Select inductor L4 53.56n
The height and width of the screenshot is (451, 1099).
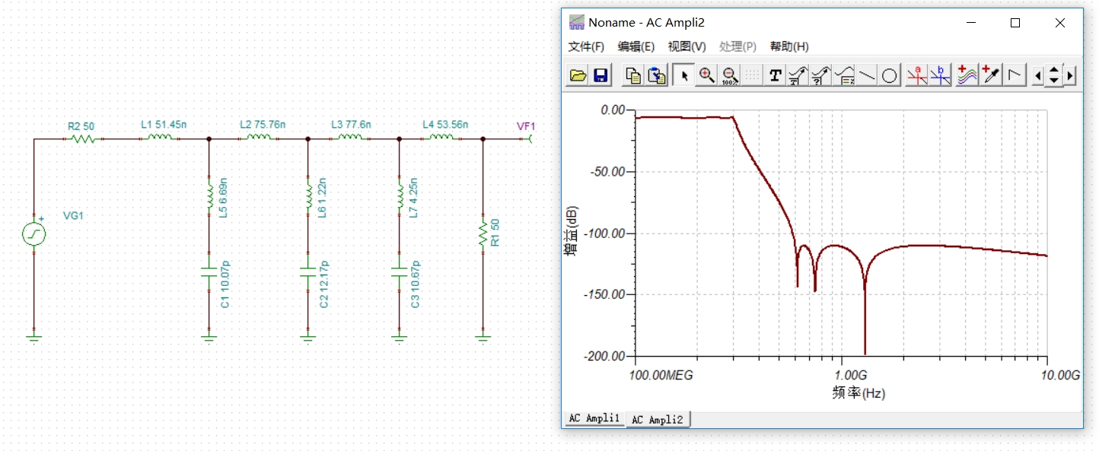pyautogui.click(x=441, y=138)
